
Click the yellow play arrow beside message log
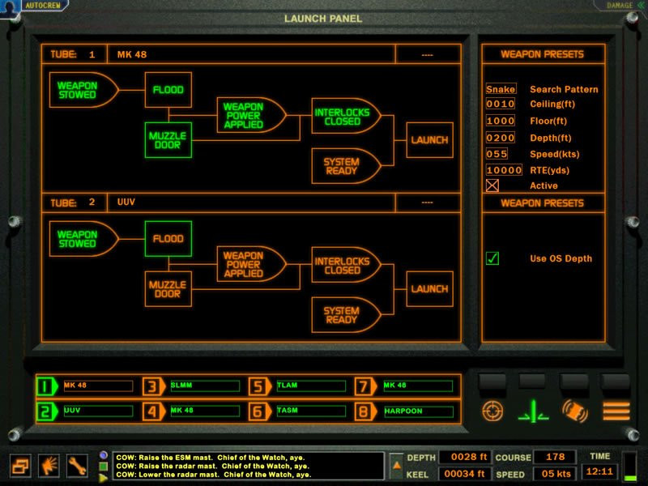(x=104, y=478)
